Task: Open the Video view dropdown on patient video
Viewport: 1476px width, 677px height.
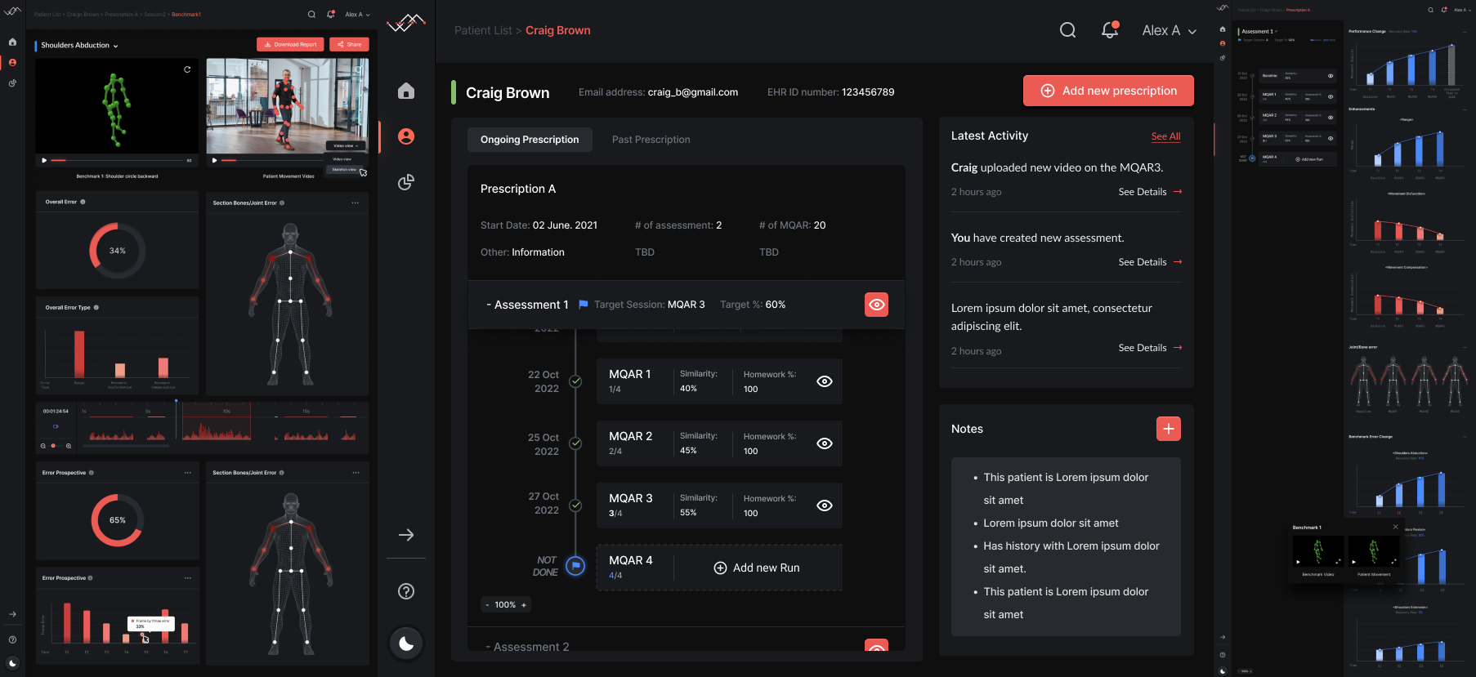Action: pyautogui.click(x=346, y=146)
